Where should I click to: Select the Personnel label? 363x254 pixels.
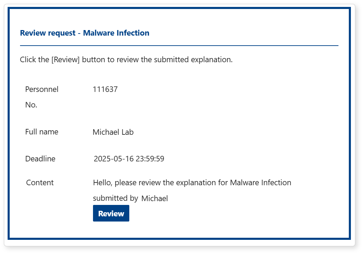[42, 90]
